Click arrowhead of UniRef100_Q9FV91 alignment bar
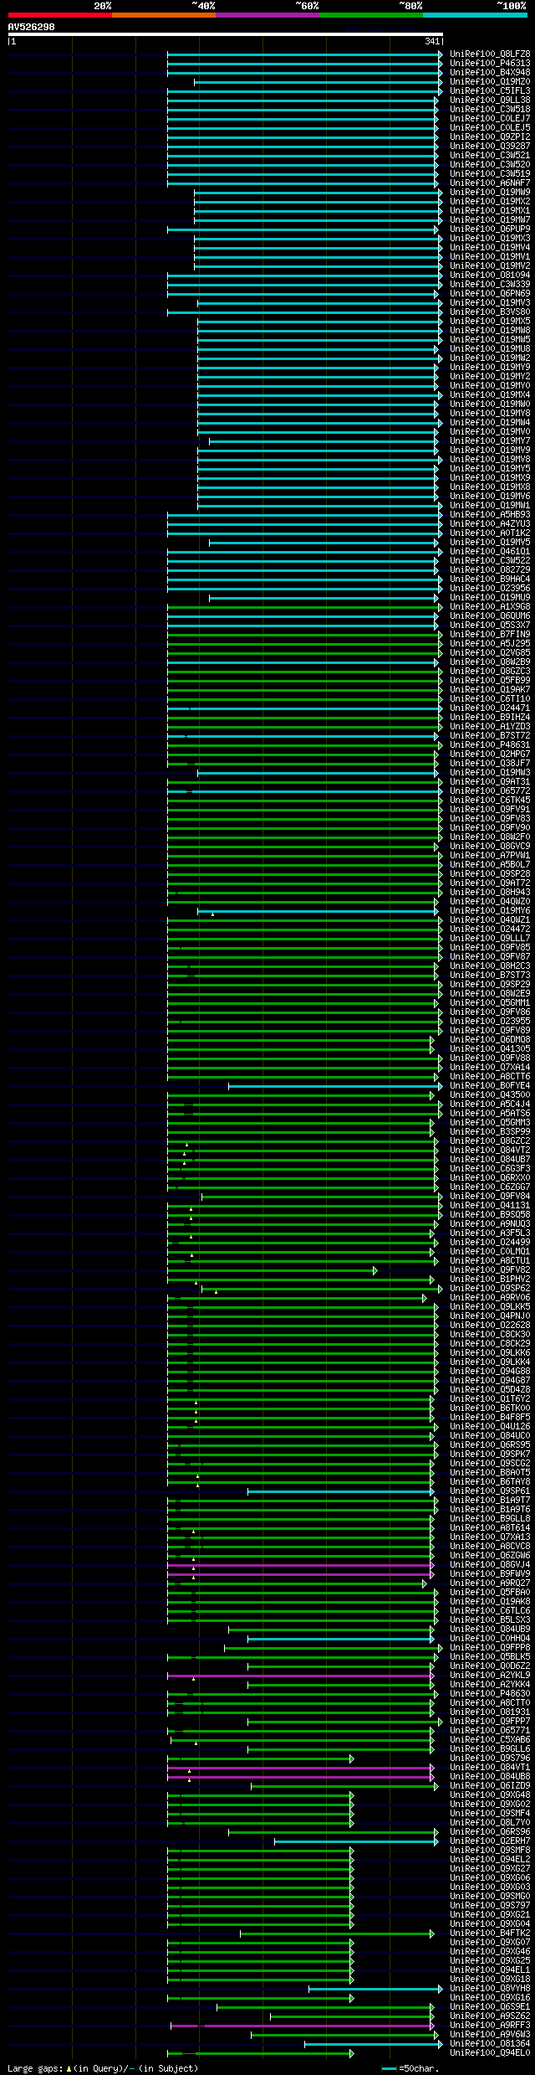535x2075 pixels. pos(441,810)
